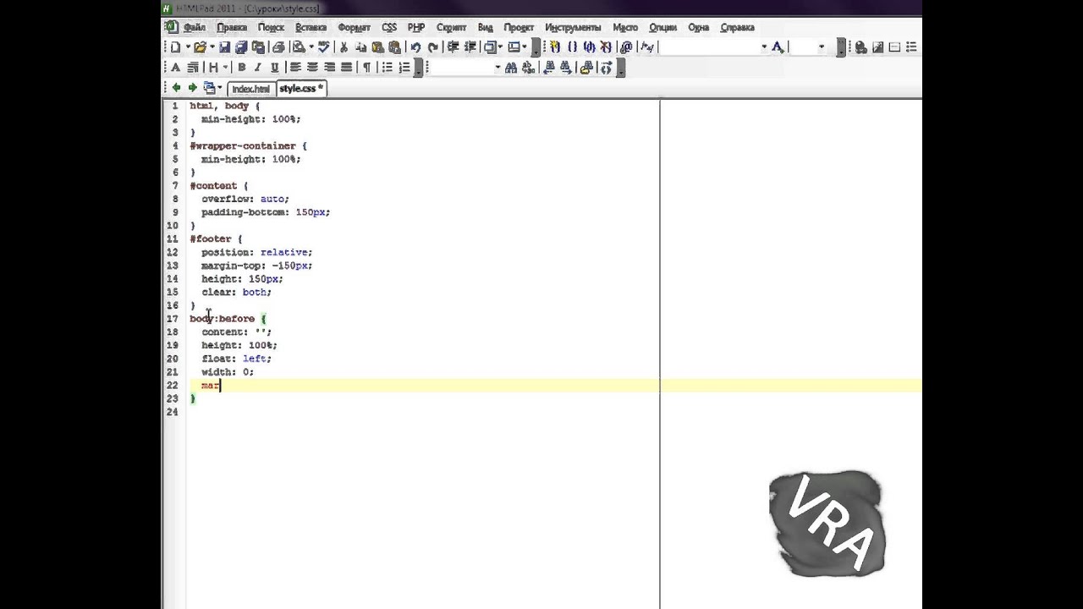The image size is (1083, 609).
Task: Click the Save All icon
Action: (x=241, y=47)
